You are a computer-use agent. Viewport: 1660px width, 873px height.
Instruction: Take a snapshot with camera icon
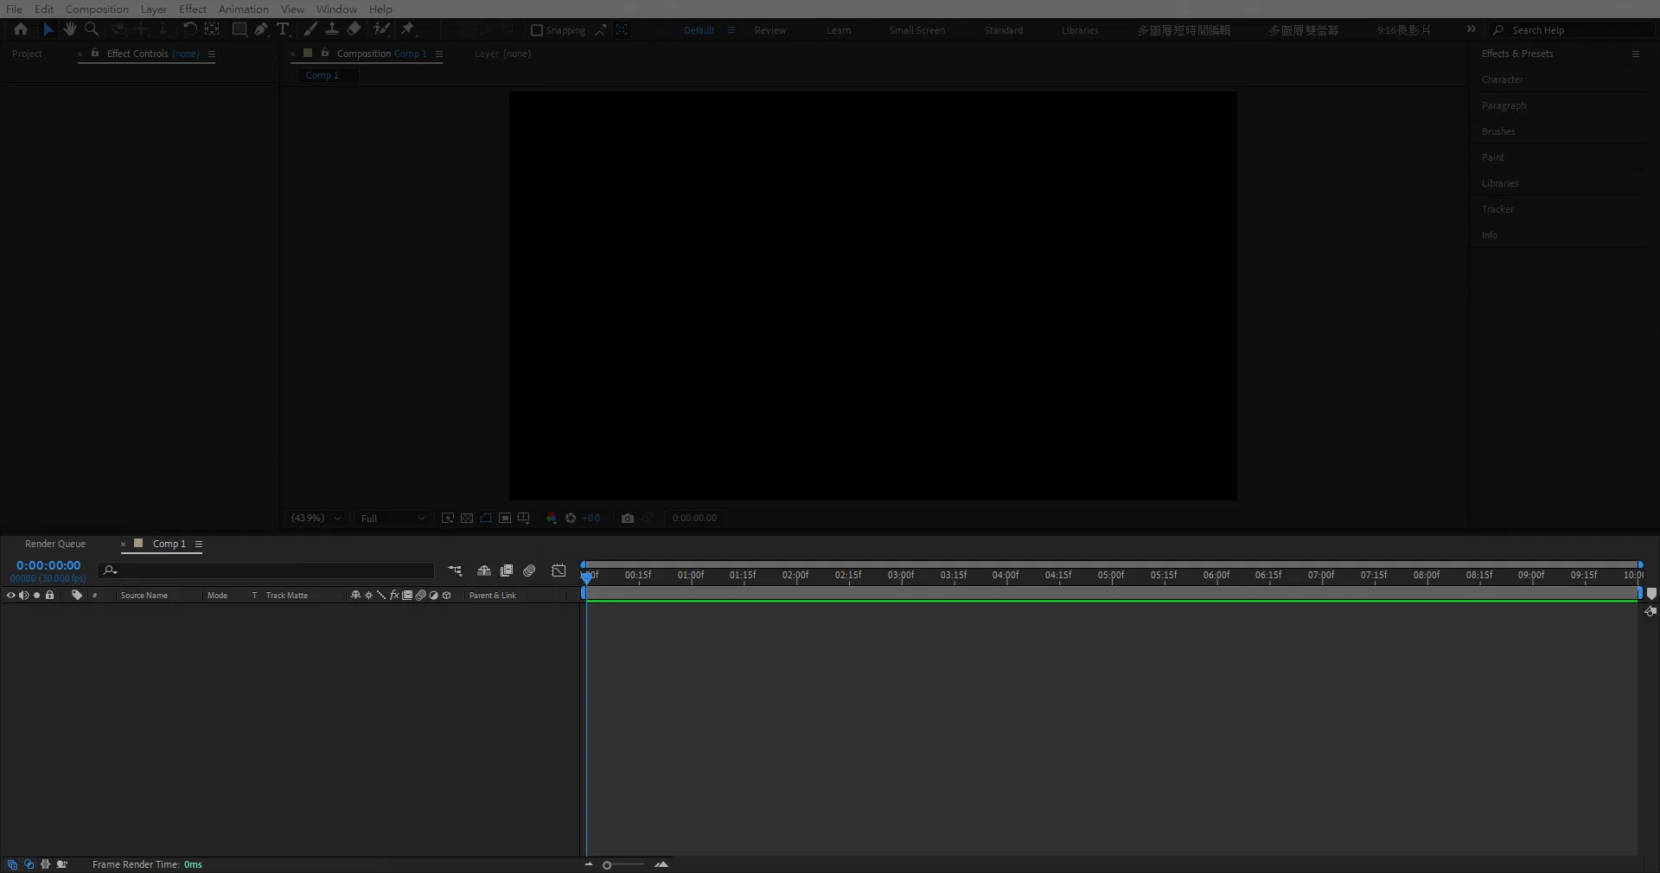[628, 519]
